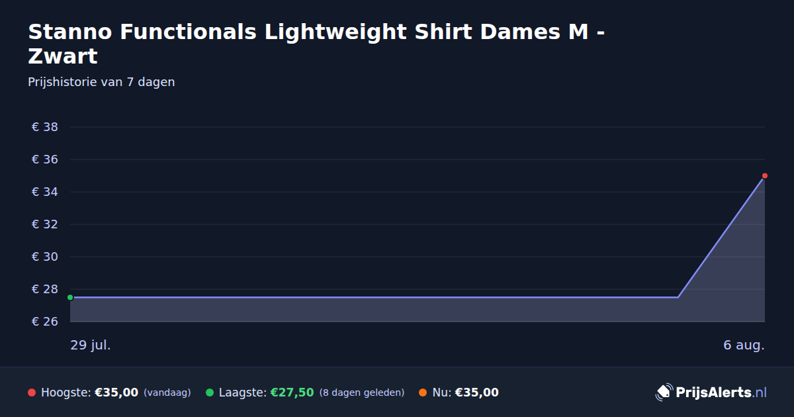Click the € 30 axis label

(x=45, y=257)
